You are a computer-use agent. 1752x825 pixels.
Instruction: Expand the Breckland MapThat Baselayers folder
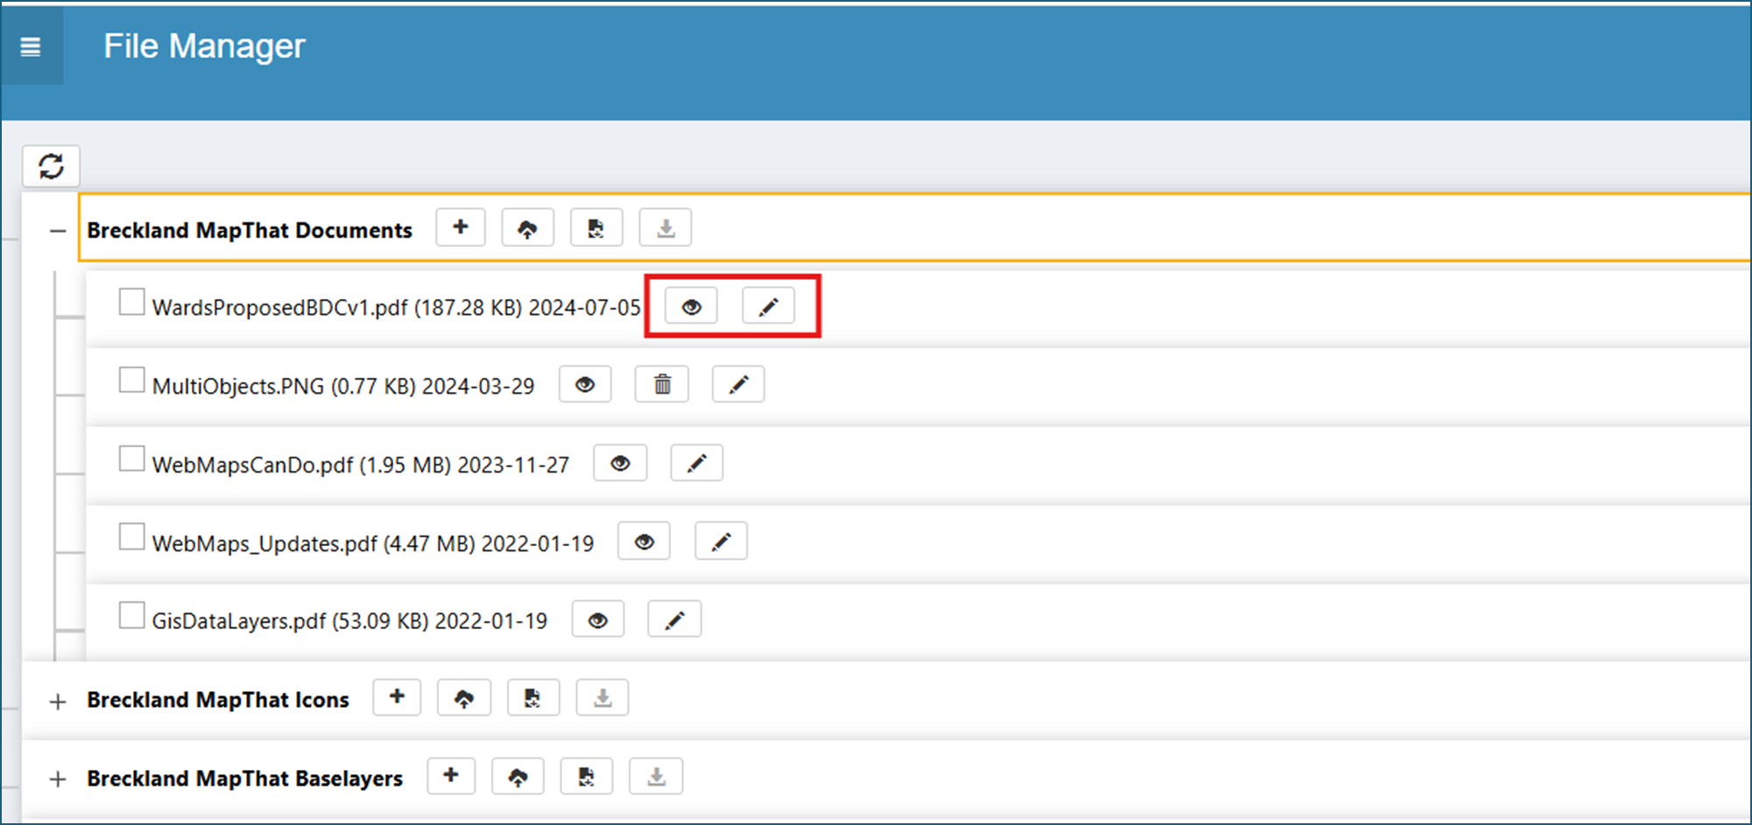(x=58, y=780)
